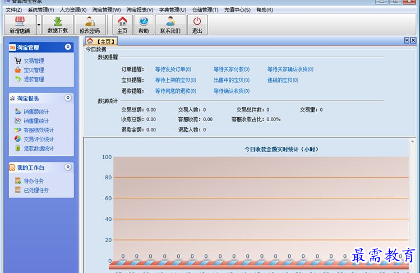This screenshot has width=420, height=273.
Task: Click the chart scrollbar up arrow
Action: (x=413, y=141)
